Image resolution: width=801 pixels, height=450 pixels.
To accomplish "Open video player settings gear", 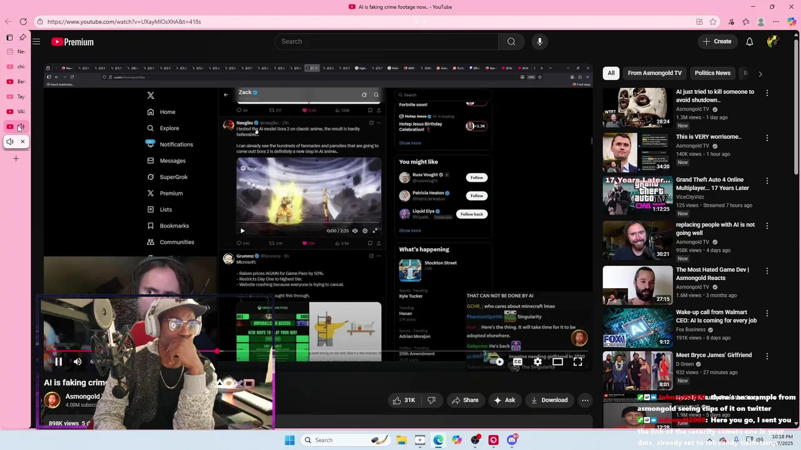I will pyautogui.click(x=538, y=361).
